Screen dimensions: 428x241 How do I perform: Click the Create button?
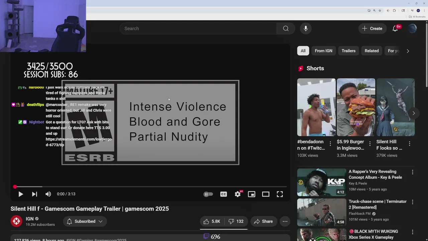pyautogui.click(x=372, y=28)
